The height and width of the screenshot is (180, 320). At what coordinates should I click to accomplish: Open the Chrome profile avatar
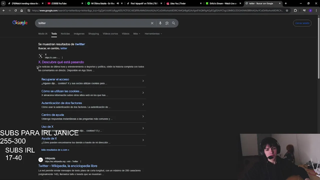(310, 10)
